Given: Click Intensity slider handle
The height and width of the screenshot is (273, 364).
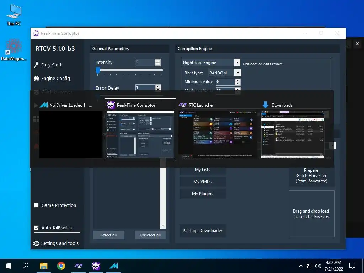Looking at the screenshot, I should (98, 70).
